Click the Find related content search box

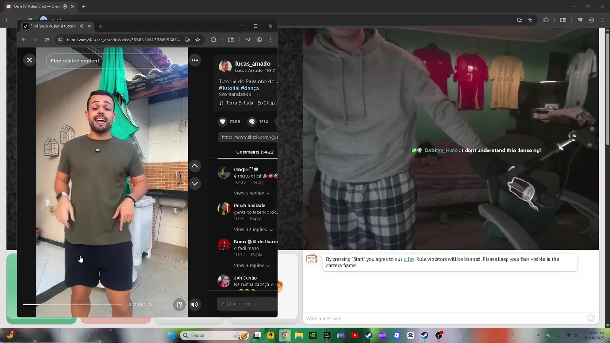point(112,61)
